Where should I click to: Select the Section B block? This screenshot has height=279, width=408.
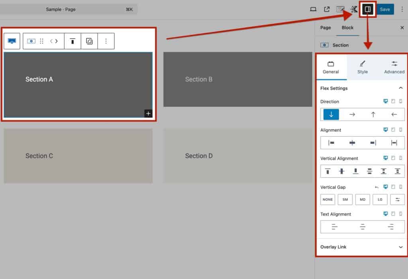click(x=237, y=79)
